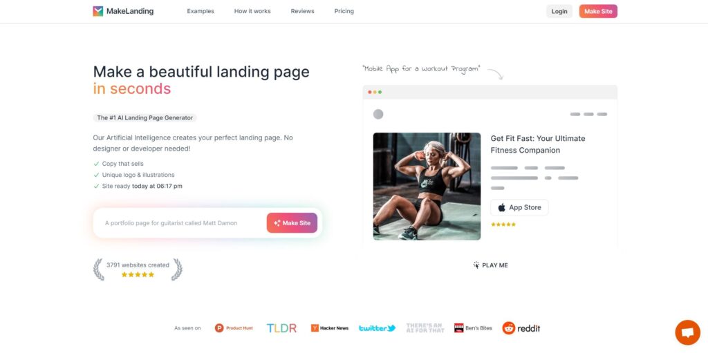The image size is (708, 353).
Task: View the Pricing nav link
Action: tap(344, 11)
